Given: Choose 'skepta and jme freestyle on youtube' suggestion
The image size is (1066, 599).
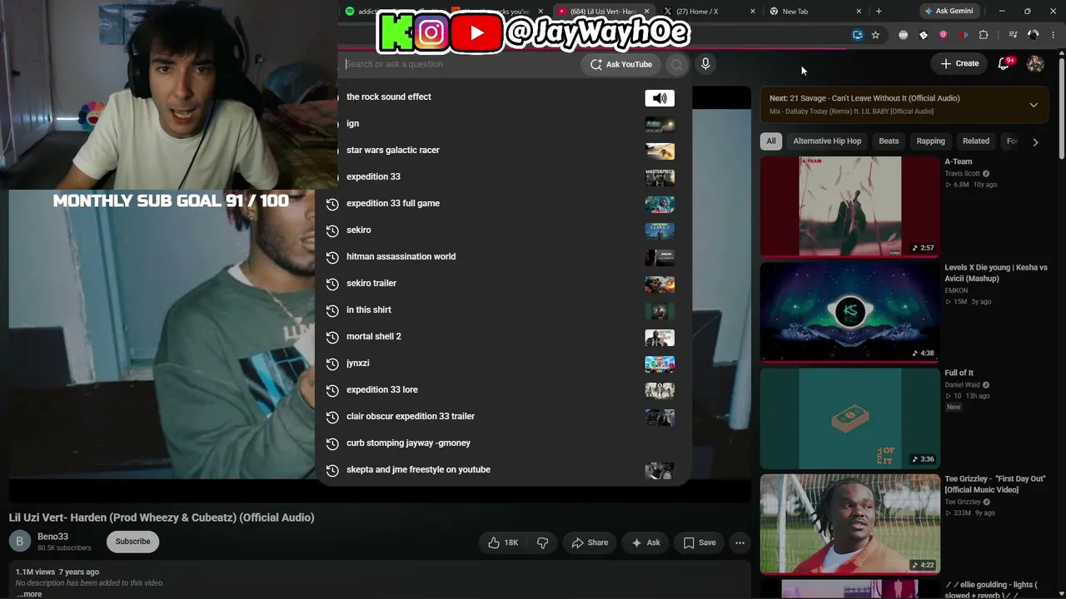Looking at the screenshot, I should click(503, 470).
